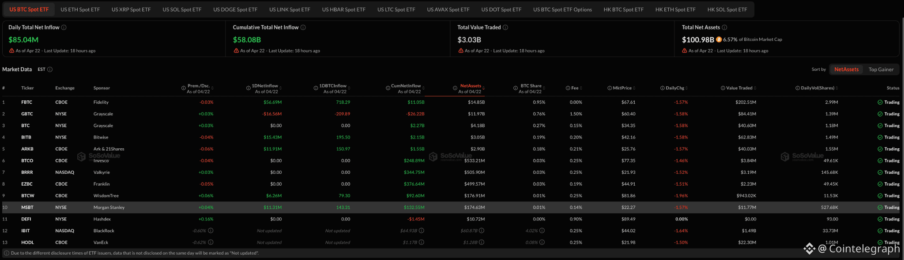Click DEFI daily change 0.00%
This screenshot has height=260, width=904.
(682, 219)
